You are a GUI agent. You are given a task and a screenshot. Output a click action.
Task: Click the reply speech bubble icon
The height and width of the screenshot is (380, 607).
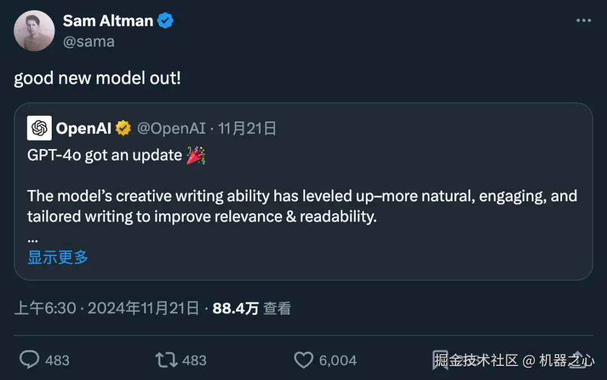30,360
